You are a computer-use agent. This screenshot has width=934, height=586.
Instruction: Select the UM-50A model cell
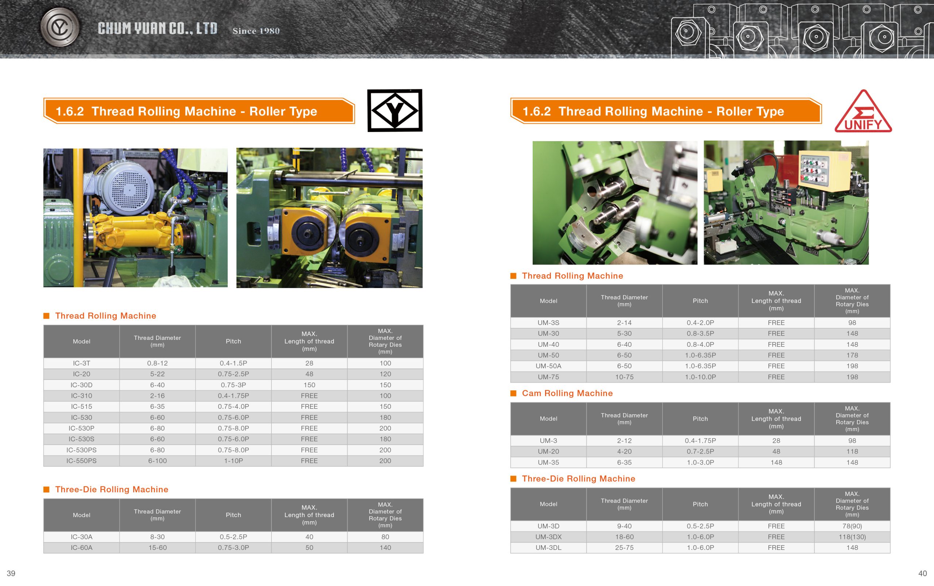tap(548, 366)
